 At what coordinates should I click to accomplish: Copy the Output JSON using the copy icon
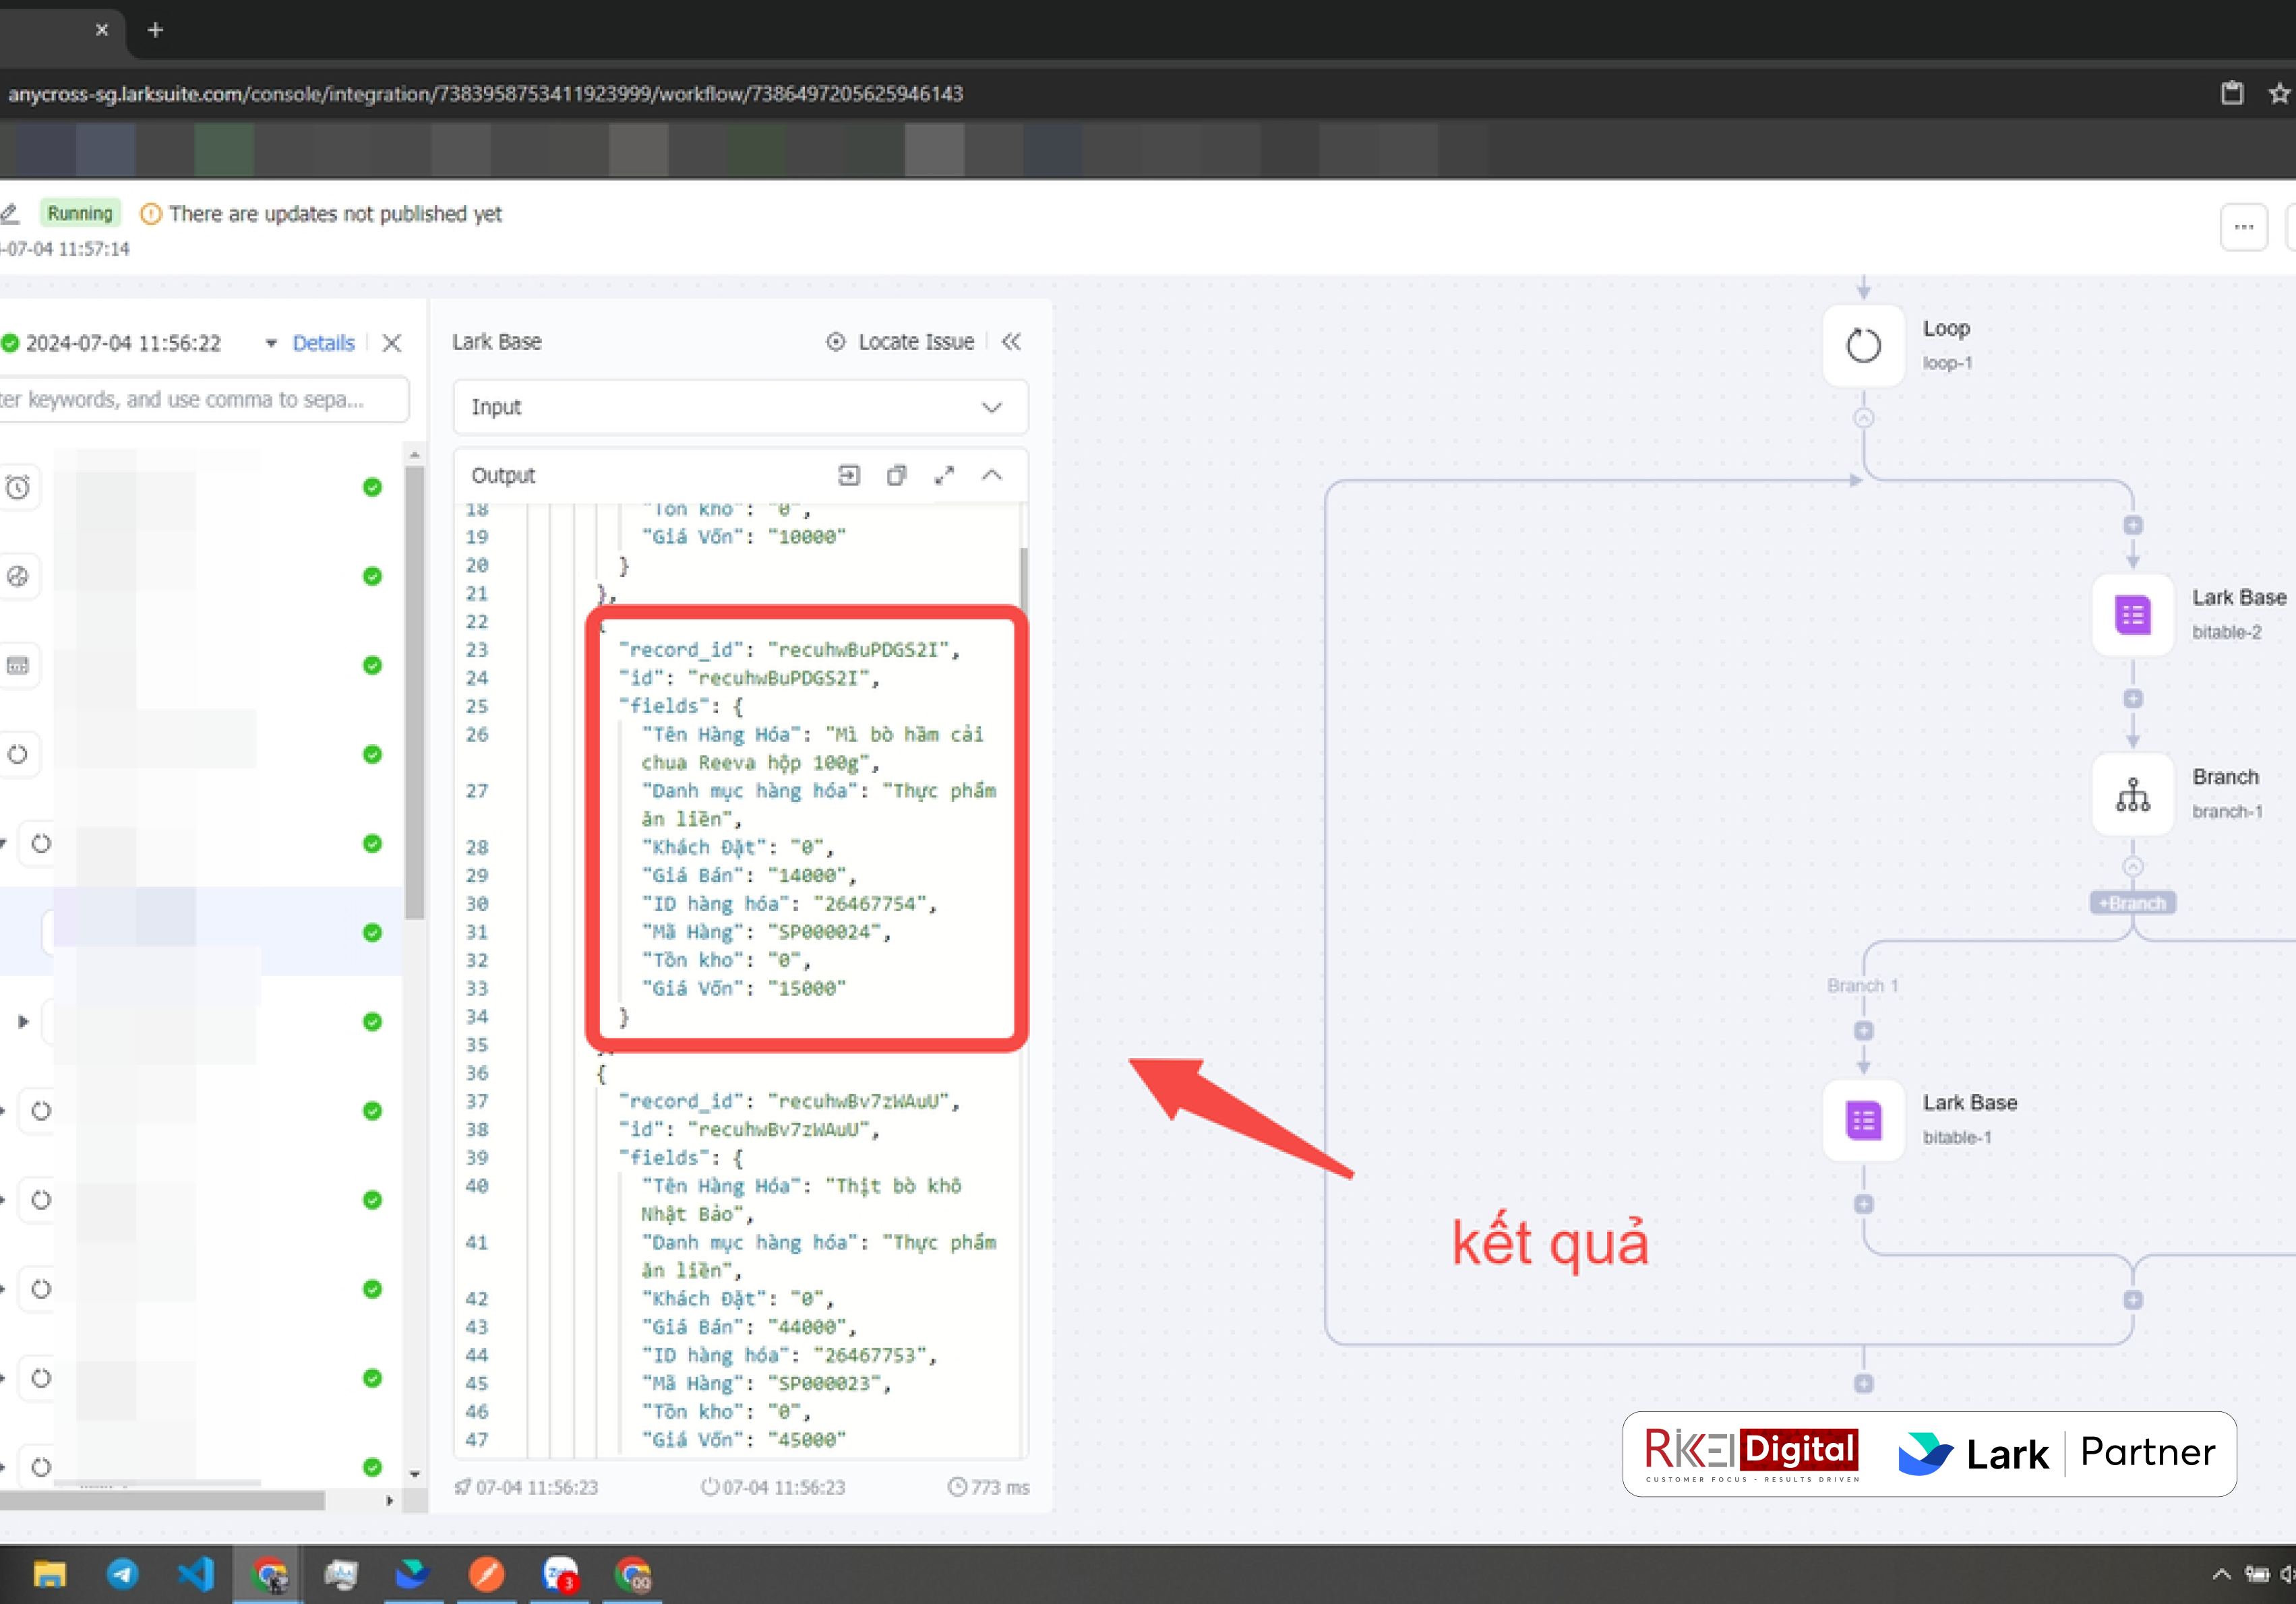coord(895,475)
